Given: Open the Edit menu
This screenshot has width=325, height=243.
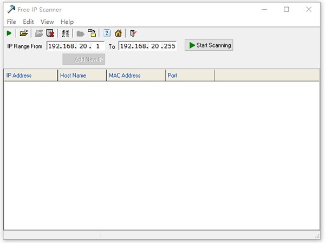Looking at the screenshot, I should (x=28, y=22).
